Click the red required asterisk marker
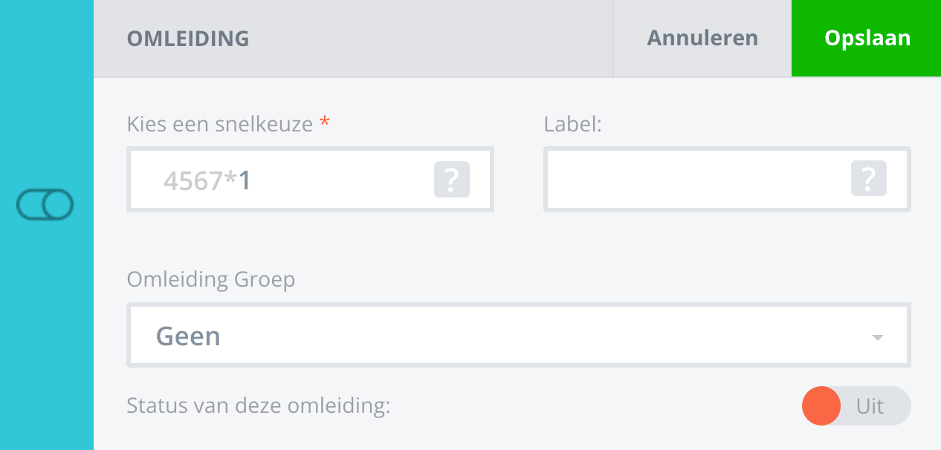This screenshot has height=450, width=941. coord(324,125)
